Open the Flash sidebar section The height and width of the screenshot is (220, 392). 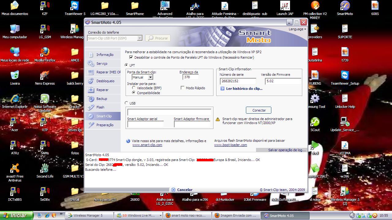point(103,107)
